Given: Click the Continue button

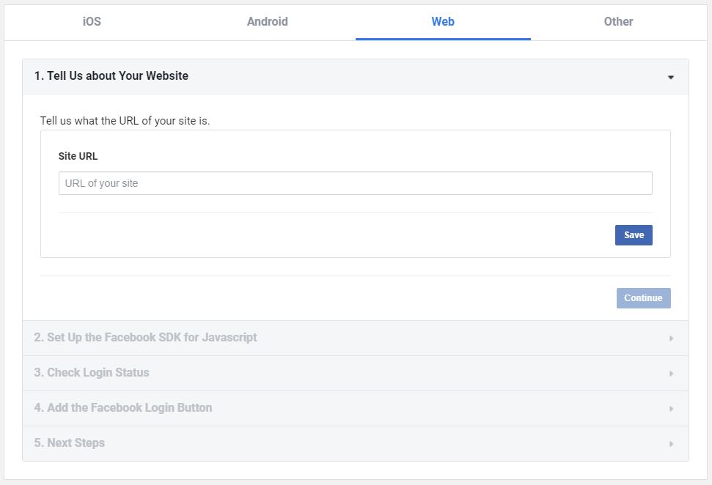Looking at the screenshot, I should coord(643,298).
